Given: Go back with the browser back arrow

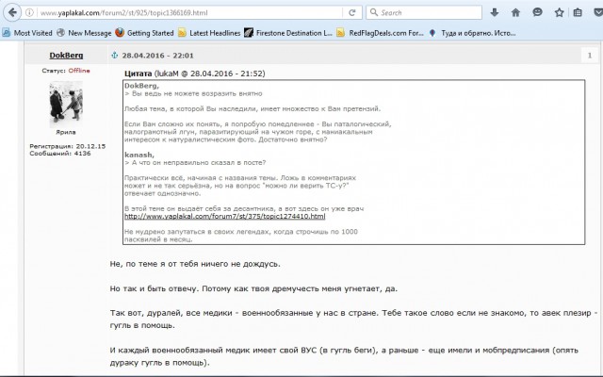Looking at the screenshot, I should click(x=12, y=12).
